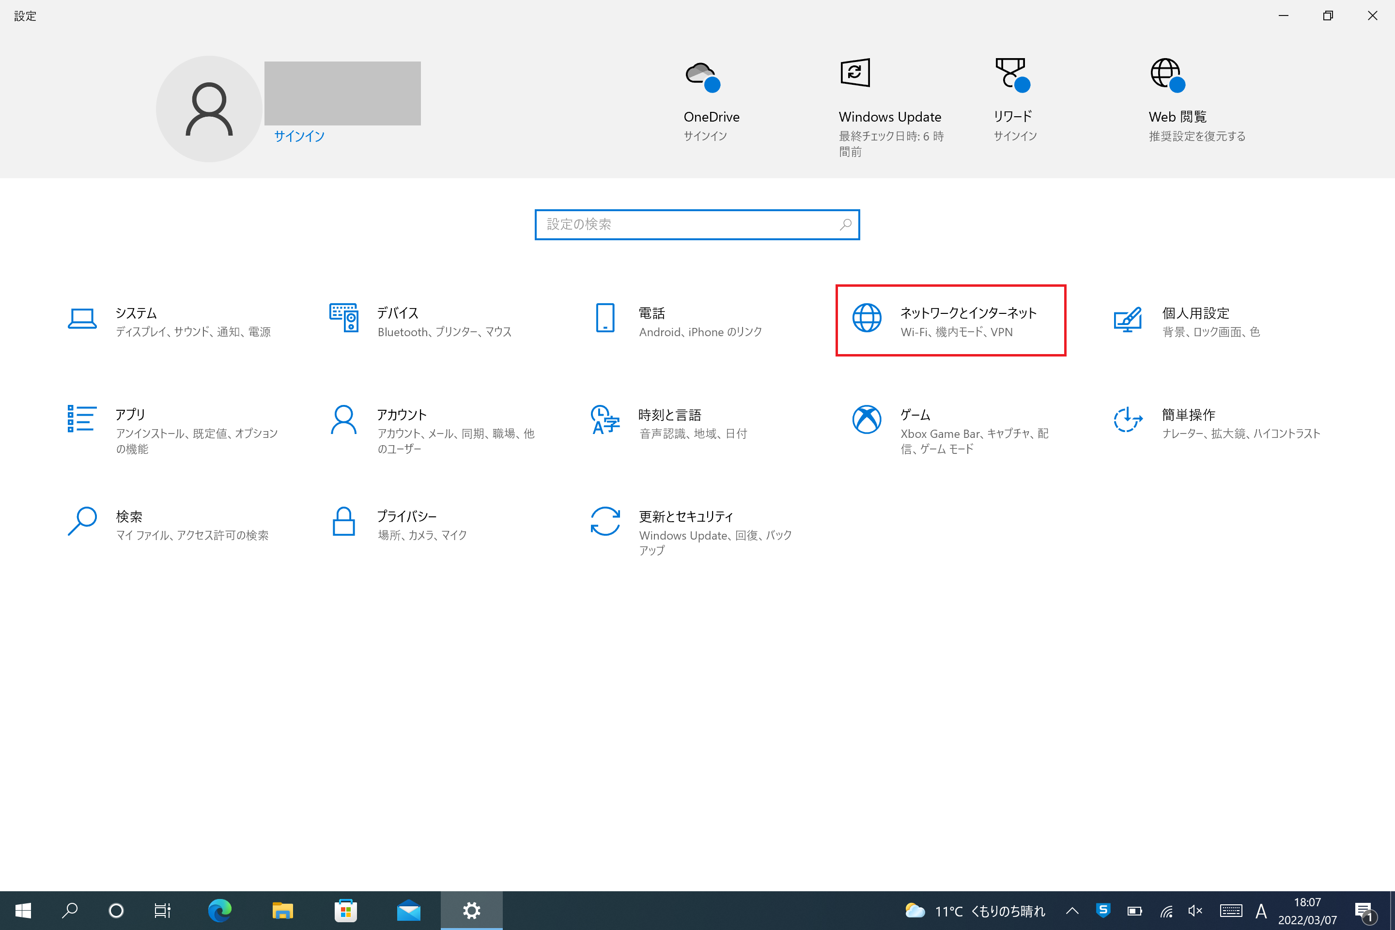Open the アカウント category label
Viewport: 1395px width, 930px height.
402,414
